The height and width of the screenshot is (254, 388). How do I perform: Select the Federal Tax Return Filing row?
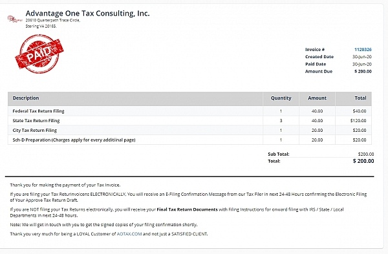[x=189, y=111]
